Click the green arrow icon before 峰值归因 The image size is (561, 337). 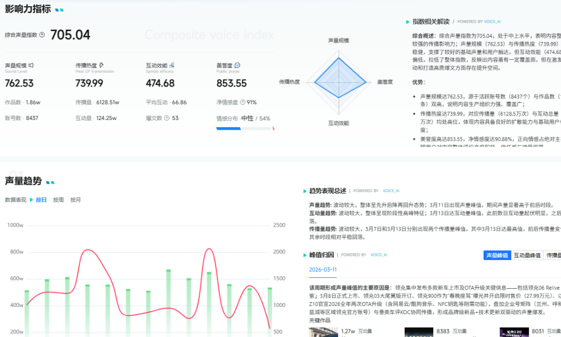point(304,254)
